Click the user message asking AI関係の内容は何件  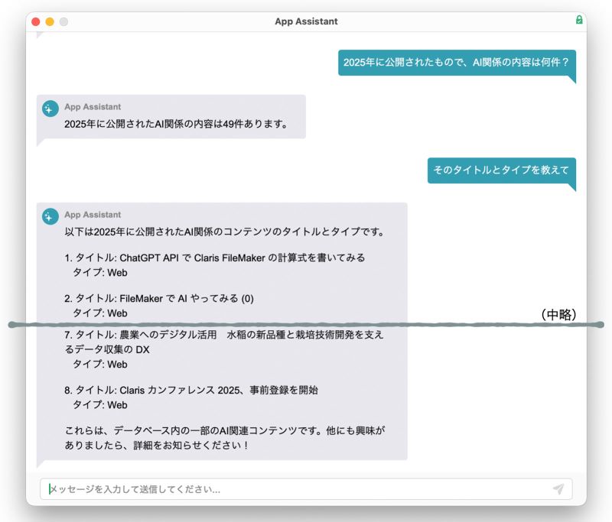[x=456, y=63]
